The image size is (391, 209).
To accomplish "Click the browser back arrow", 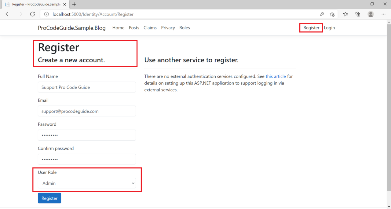I will tap(8, 14).
